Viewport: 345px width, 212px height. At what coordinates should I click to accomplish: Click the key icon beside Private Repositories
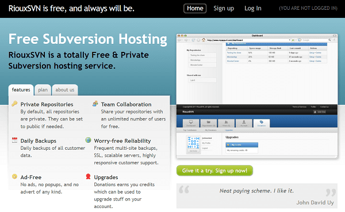(14, 104)
